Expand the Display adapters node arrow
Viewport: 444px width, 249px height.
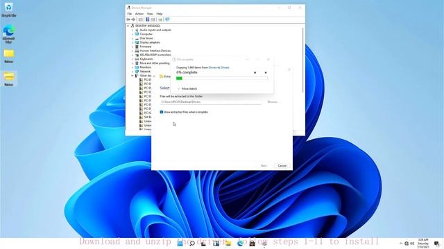pyautogui.click(x=133, y=42)
